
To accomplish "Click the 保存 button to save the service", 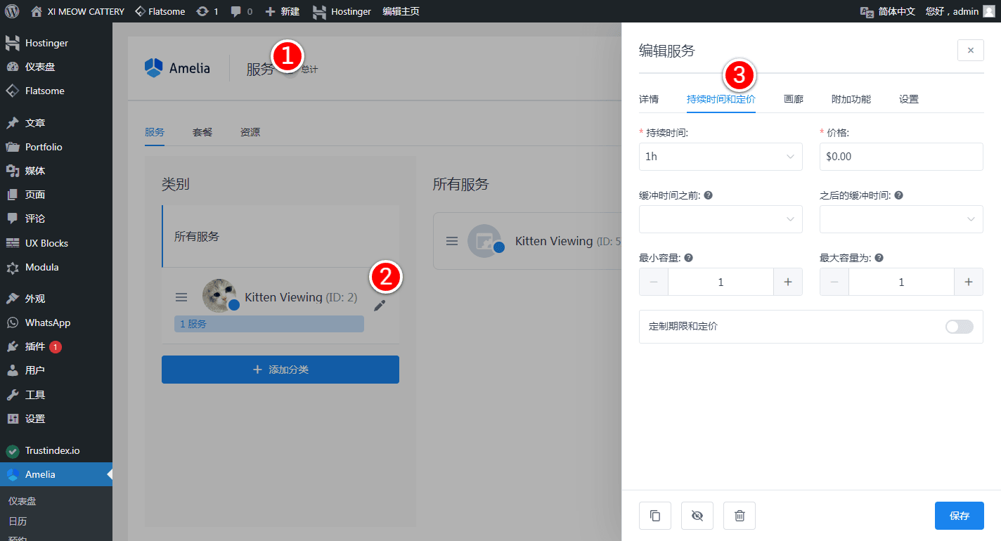I will click(x=959, y=515).
